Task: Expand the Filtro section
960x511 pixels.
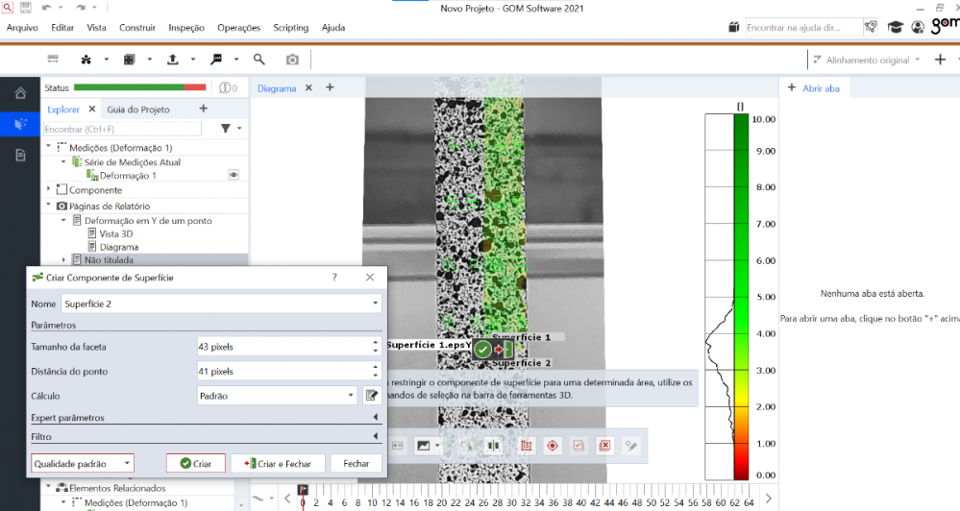Action: (204, 437)
